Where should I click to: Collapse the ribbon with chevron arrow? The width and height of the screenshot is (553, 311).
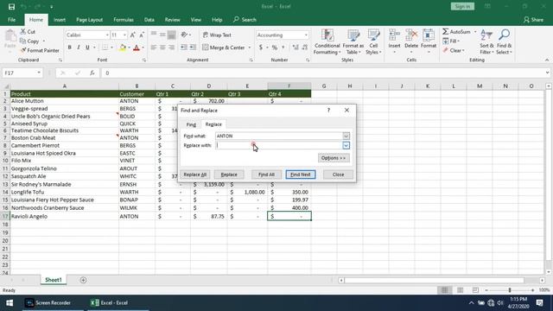547,60
